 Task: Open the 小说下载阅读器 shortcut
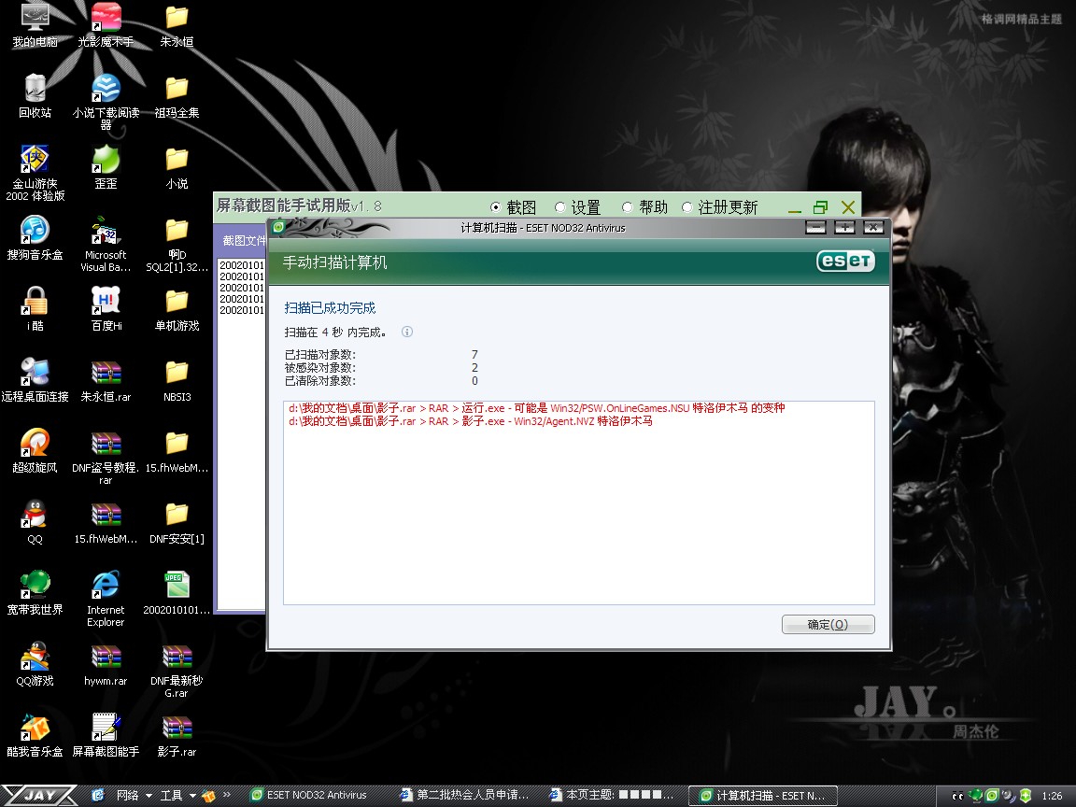[106, 102]
